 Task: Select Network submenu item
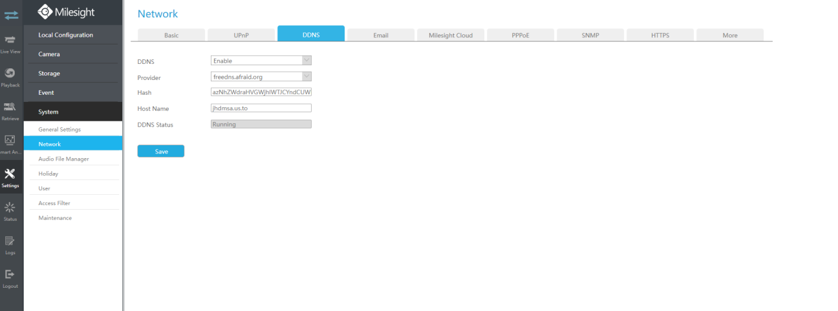click(73, 144)
